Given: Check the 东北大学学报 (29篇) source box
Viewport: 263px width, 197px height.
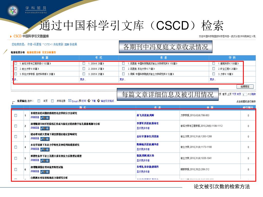Looking at the screenshot, I should click(16, 74).
